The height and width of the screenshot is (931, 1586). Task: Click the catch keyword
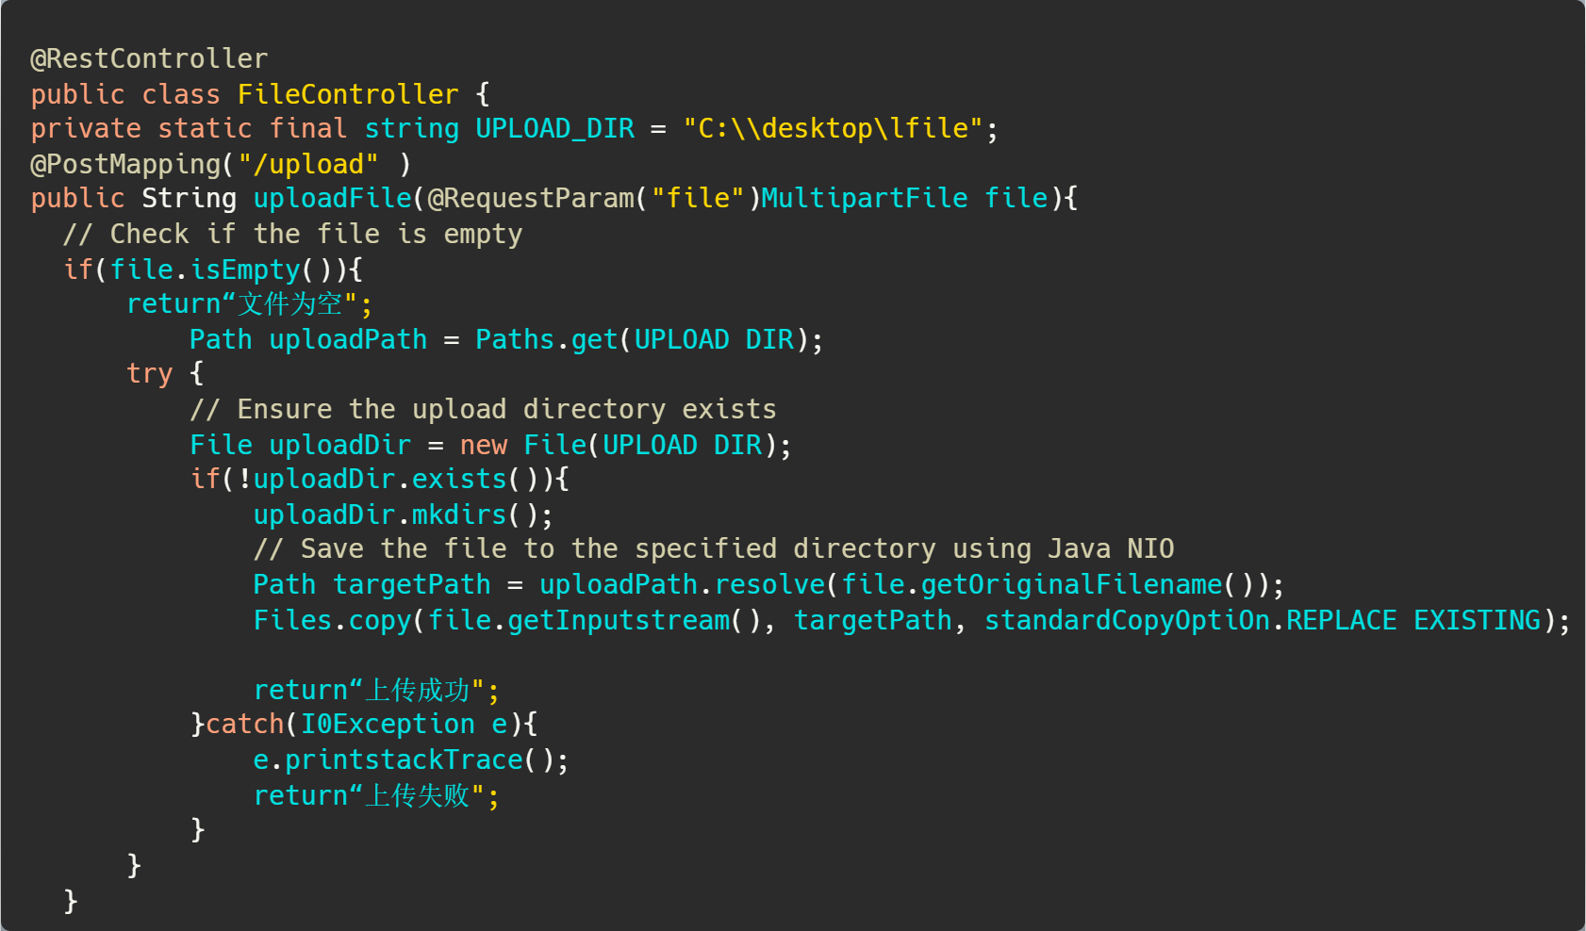(244, 724)
